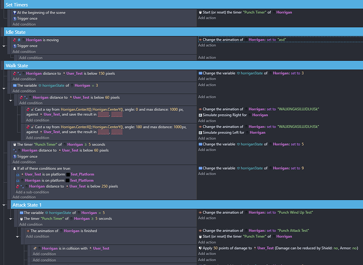Click the Simulate pressing Left action icon
The height and width of the screenshot is (265, 363).
click(200, 132)
